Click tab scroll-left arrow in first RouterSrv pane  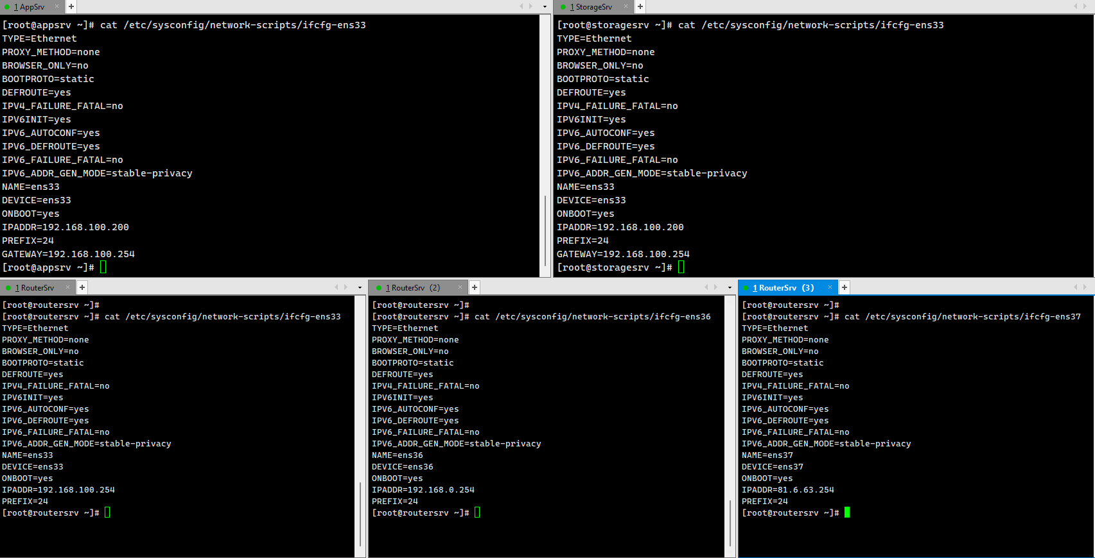[x=336, y=287]
